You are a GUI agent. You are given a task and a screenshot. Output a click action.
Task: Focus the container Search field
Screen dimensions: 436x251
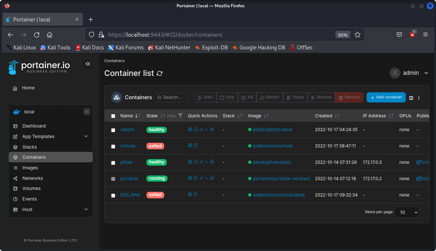point(171,97)
